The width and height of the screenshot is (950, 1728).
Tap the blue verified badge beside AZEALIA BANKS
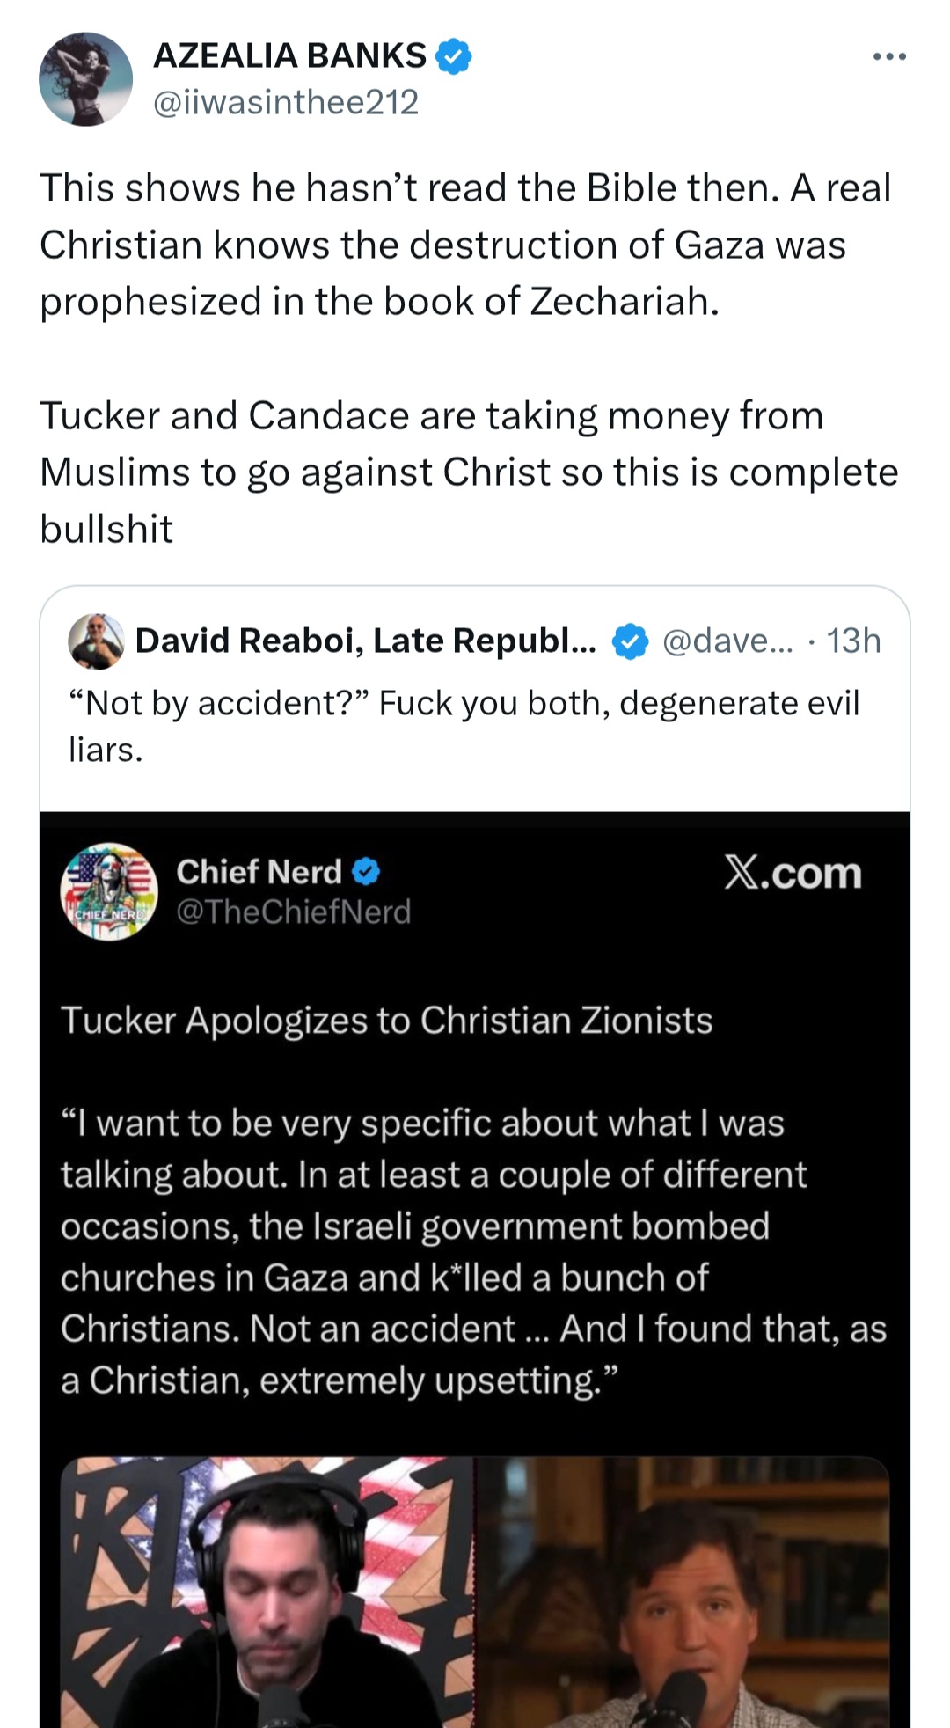pyautogui.click(x=454, y=56)
